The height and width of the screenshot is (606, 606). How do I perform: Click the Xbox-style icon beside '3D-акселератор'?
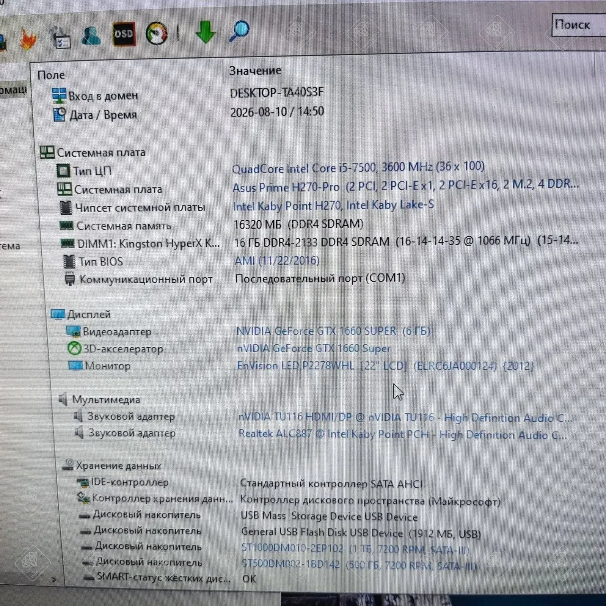point(74,349)
